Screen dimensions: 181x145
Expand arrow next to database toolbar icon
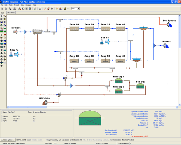tap(68, 9)
